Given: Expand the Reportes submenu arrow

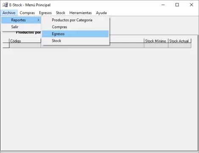Looking at the screenshot, I should [38, 20].
